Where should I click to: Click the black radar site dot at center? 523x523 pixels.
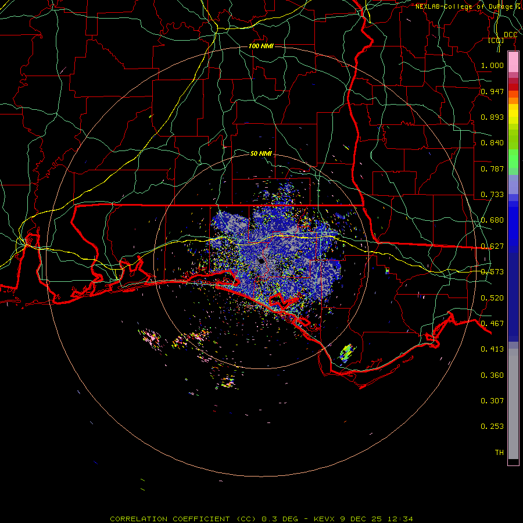click(x=261, y=261)
